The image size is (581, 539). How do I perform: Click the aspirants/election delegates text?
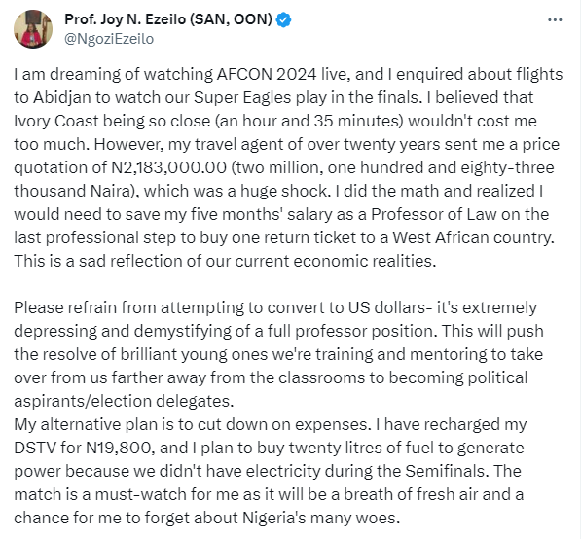(x=124, y=401)
